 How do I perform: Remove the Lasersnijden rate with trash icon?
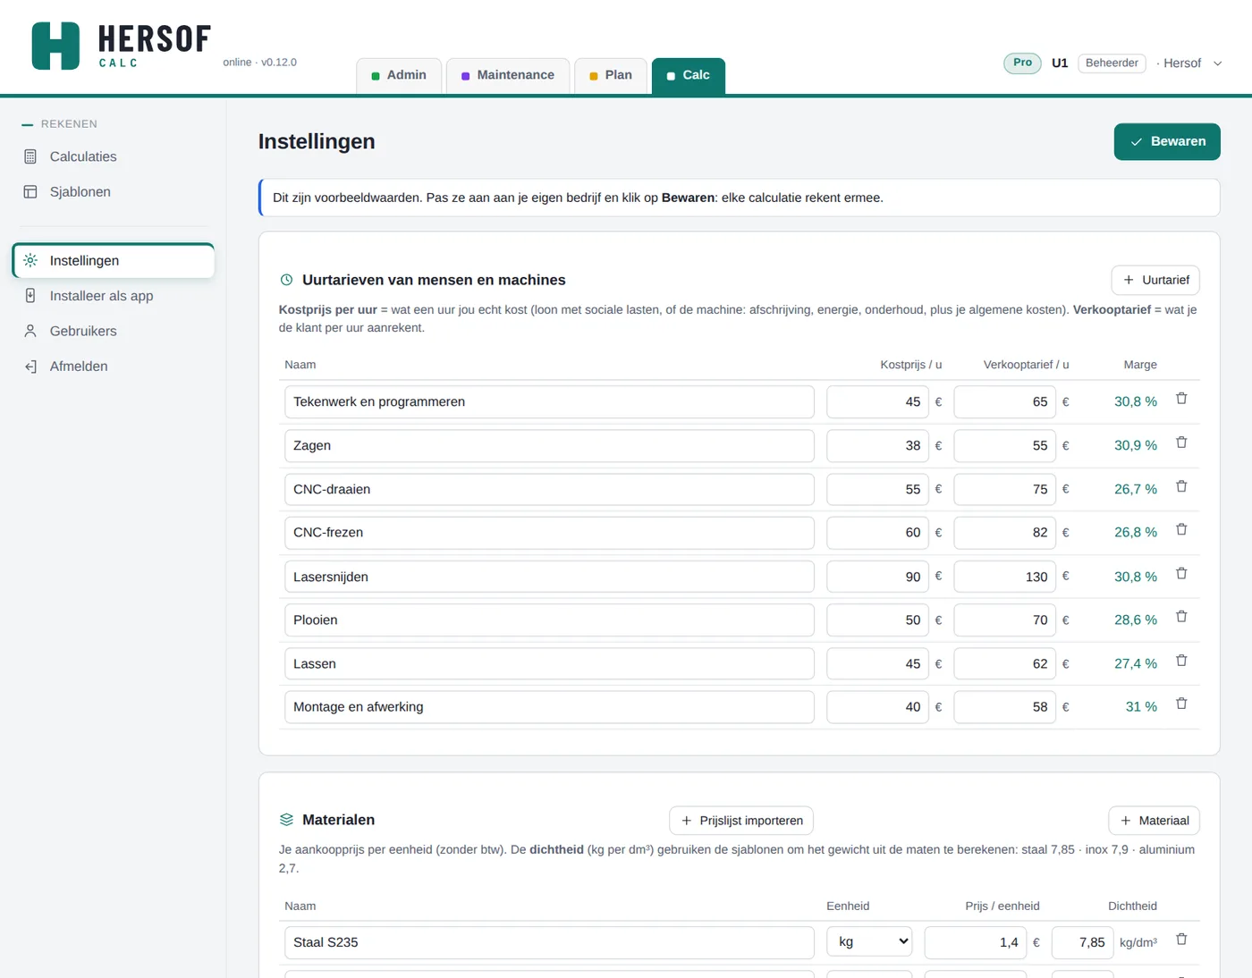(1181, 573)
